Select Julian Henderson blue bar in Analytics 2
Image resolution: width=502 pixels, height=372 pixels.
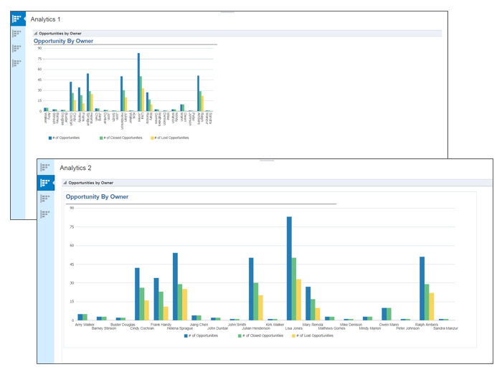251,289
